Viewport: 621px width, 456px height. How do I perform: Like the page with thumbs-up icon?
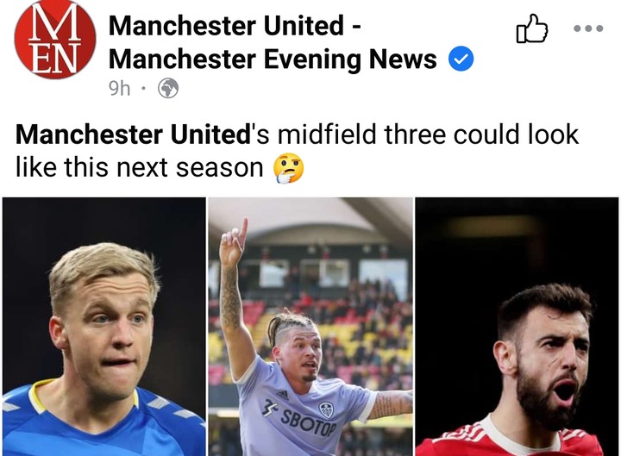[532, 28]
